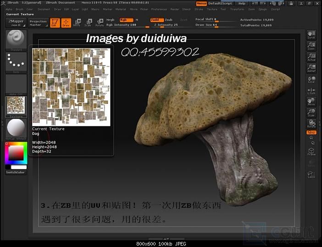Open the ZMapper rev-E plugin
This screenshot has height=247, width=322.
point(16,23)
